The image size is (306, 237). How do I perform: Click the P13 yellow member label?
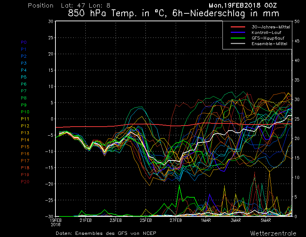(x=25, y=133)
